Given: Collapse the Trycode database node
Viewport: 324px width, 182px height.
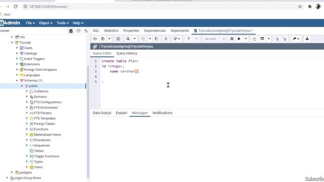Looking at the screenshot, I should click(x=12, y=42).
